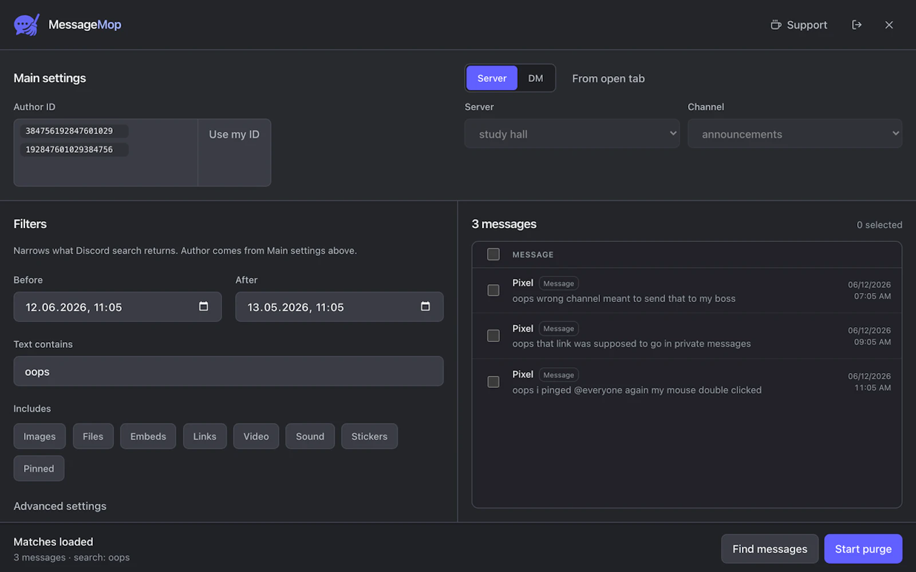Open the Server dropdown showing study hall
This screenshot has width=916, height=572.
pos(572,134)
